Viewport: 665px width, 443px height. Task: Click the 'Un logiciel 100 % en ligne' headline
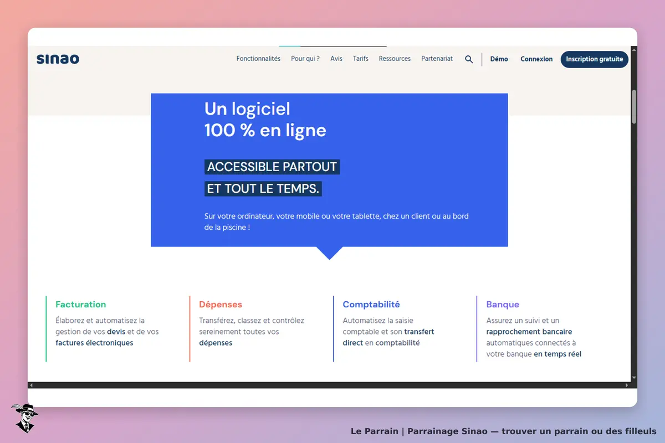click(265, 119)
